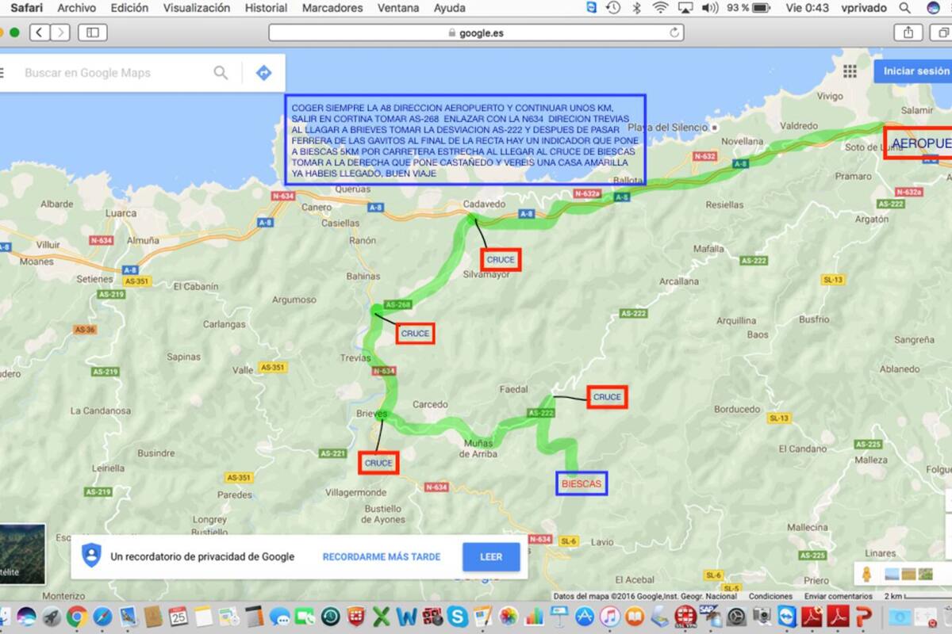This screenshot has width=952, height=634.
Task: Open Photos pinwheel icon in Dock
Action: tap(509, 617)
